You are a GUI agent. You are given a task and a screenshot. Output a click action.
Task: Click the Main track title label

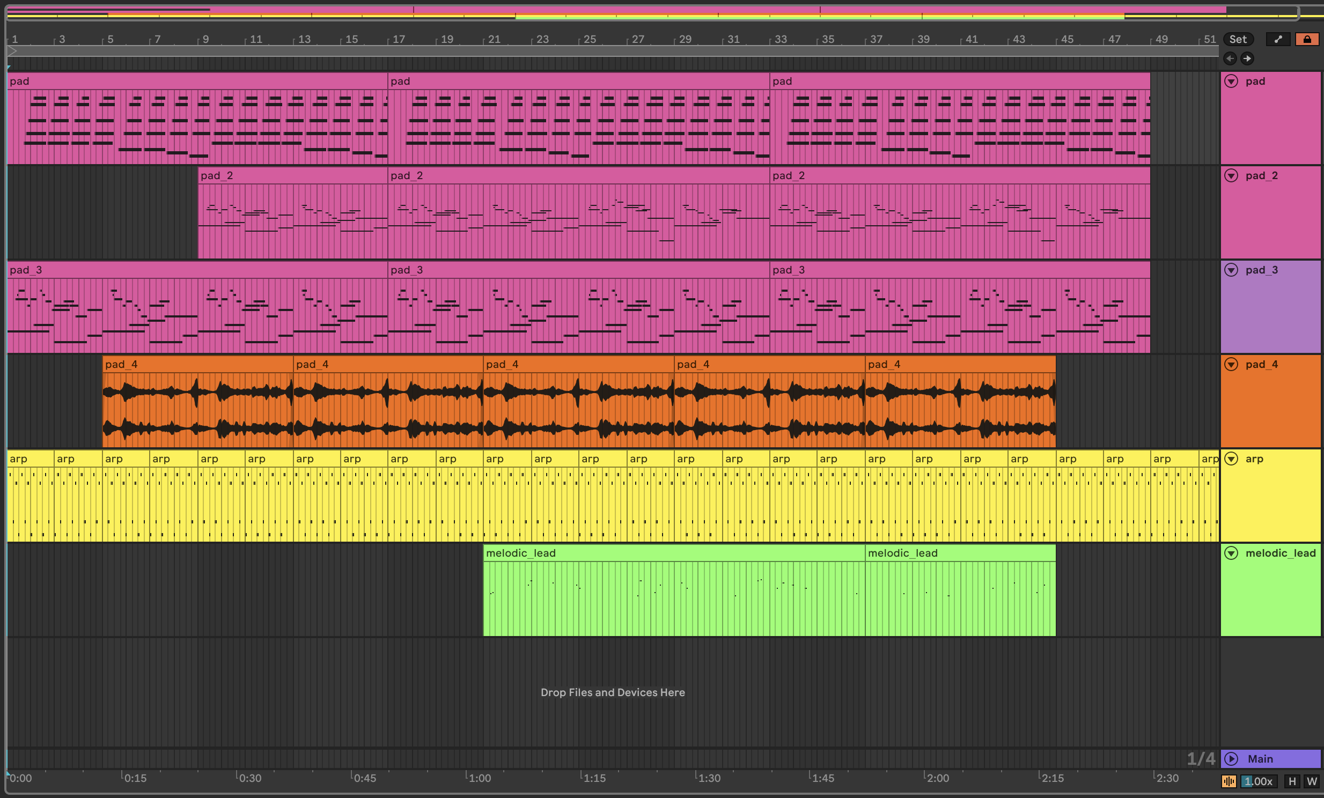tap(1260, 759)
